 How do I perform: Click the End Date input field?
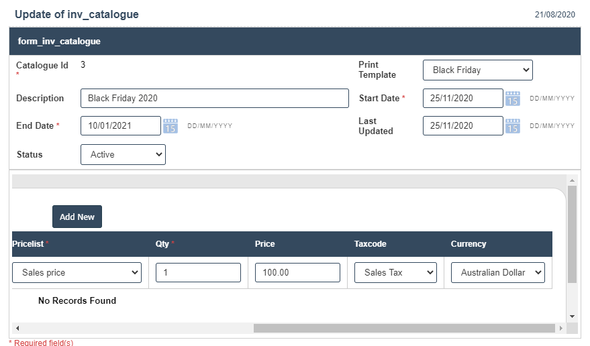tap(120, 126)
